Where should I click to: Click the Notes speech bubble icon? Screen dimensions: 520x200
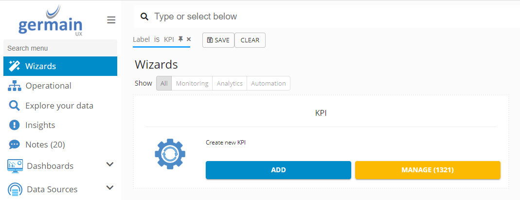(15, 145)
